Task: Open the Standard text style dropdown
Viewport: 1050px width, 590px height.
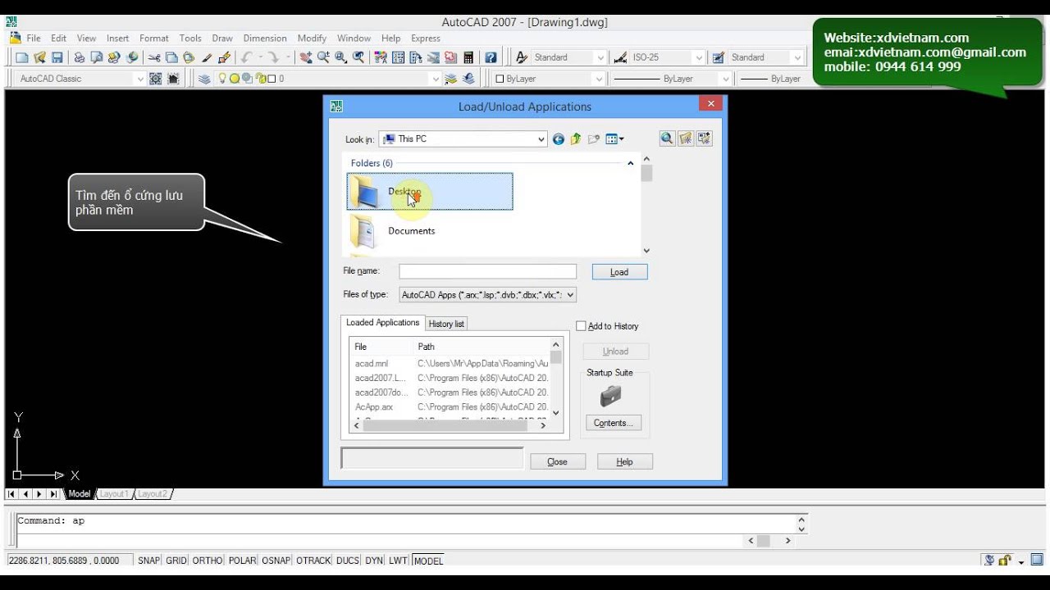Action: (x=600, y=57)
